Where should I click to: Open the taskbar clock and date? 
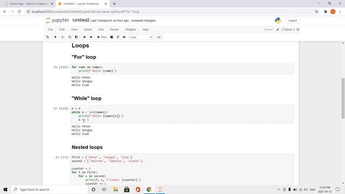tap(325, 189)
